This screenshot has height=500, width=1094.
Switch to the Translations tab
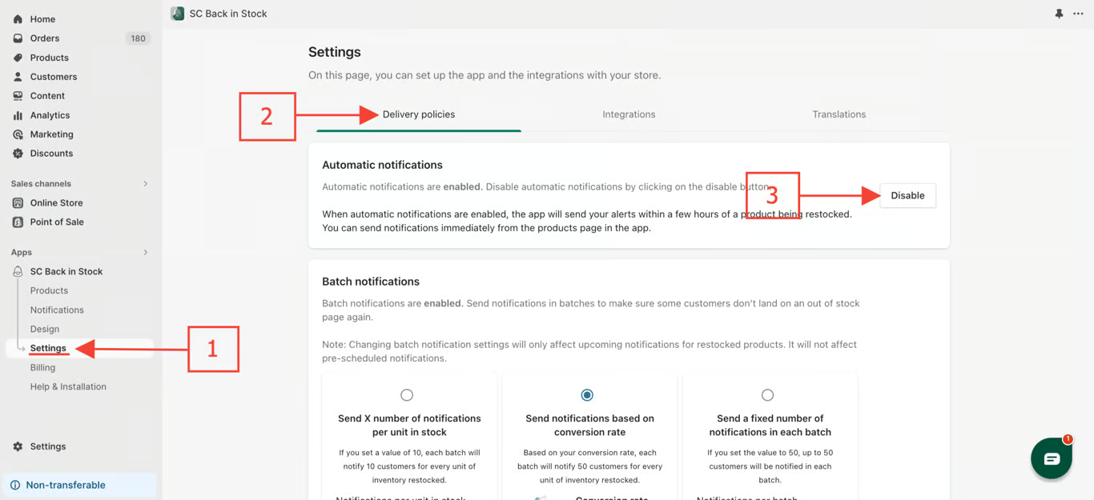[839, 114]
